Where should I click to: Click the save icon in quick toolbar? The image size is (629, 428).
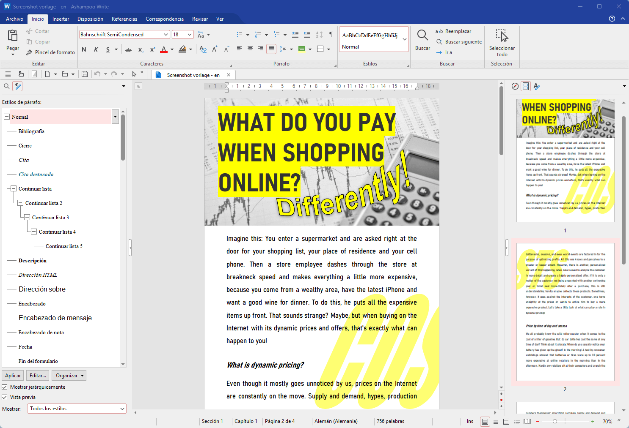(85, 74)
